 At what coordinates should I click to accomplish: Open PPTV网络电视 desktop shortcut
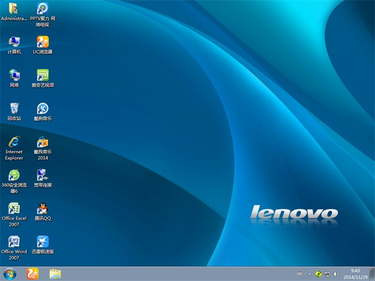point(43,9)
